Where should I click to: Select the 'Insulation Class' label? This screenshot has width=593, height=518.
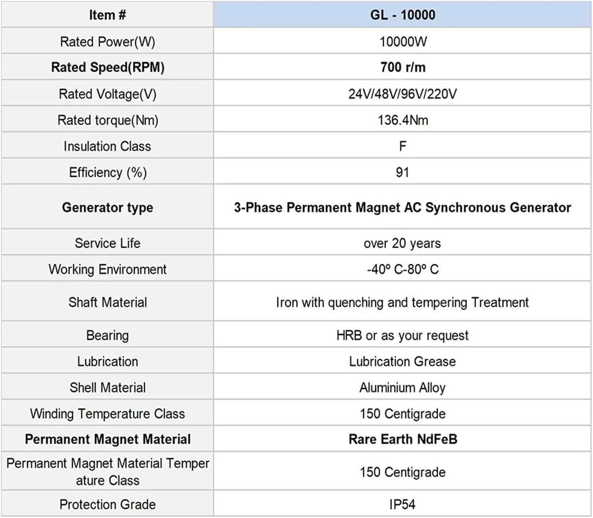107,146
